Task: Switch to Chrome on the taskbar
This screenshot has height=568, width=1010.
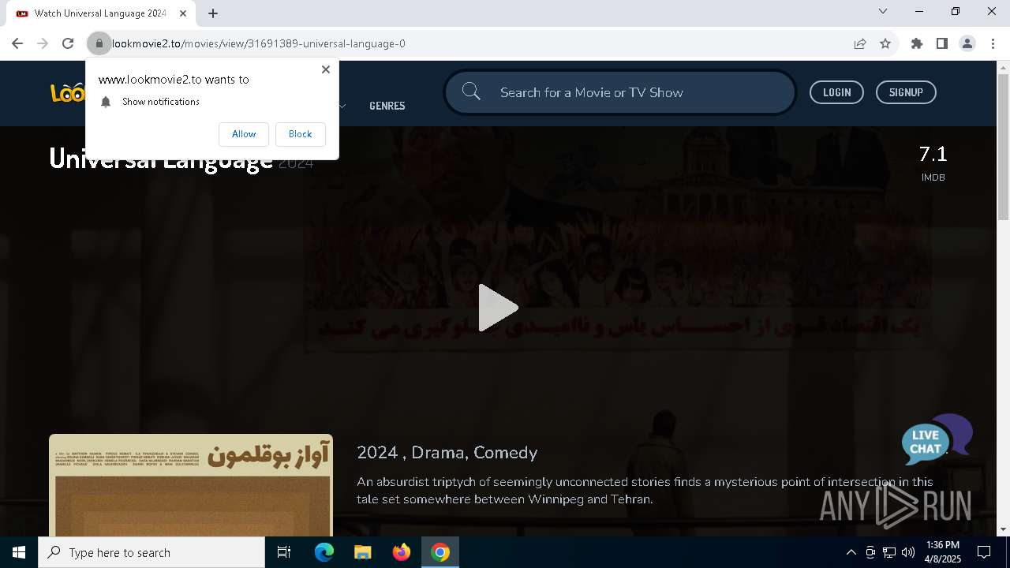Action: (440, 552)
